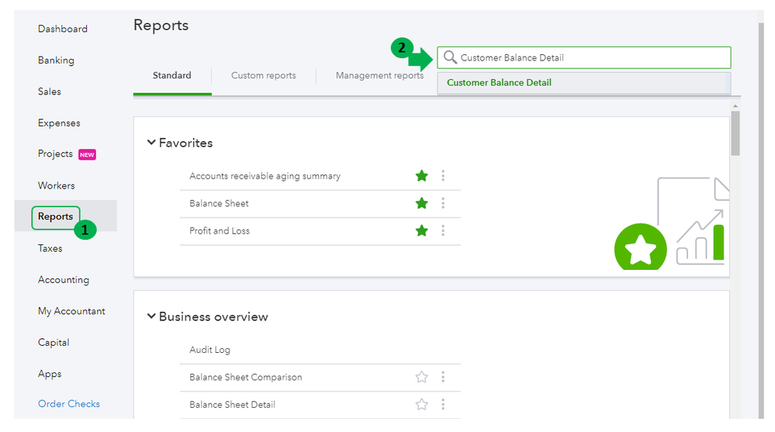This screenshot has width=775, height=432.
Task: Click the reports search input field
Action: coord(590,58)
